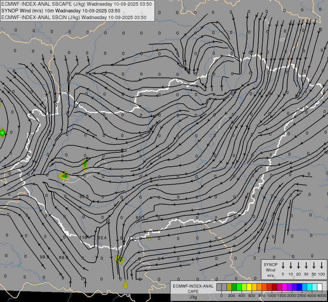The image size is (328, 302).
Task: Click the SYNOP Wind m/s legend label
Action: tap(270, 270)
